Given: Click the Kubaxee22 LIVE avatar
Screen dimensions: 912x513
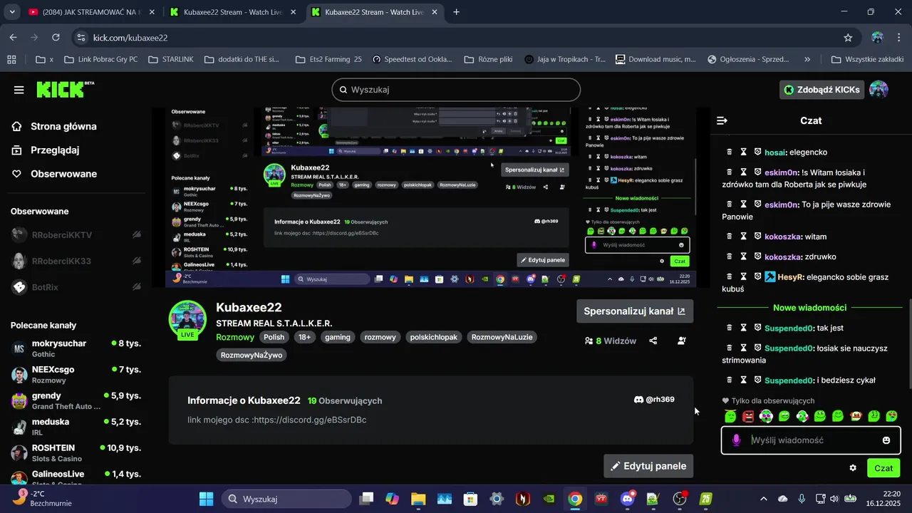Looking at the screenshot, I should (x=187, y=319).
